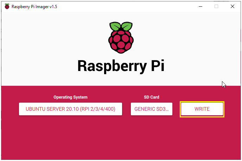Click the 'SD Card' label
242x161 pixels.
click(x=152, y=97)
